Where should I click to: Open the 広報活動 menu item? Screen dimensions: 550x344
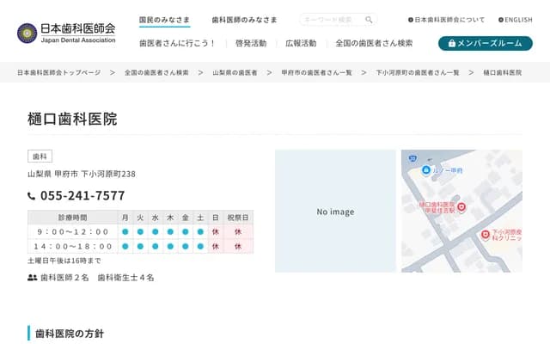(x=301, y=43)
